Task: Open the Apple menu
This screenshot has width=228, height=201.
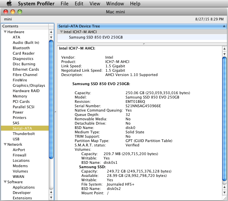Action: (9, 3)
